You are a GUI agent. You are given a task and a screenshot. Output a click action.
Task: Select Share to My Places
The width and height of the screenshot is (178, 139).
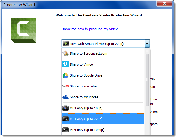pyautogui.click(x=103, y=97)
